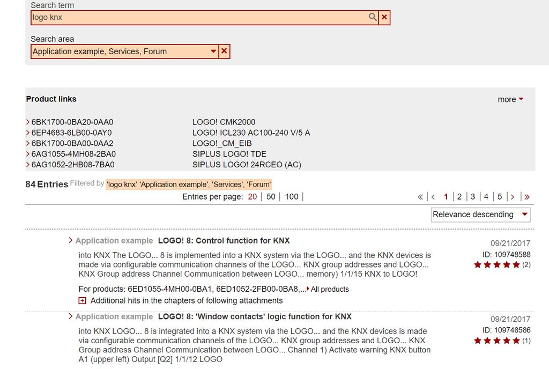The image size is (549, 369).
Task: Clear the search term with the red X
Action: (384, 17)
